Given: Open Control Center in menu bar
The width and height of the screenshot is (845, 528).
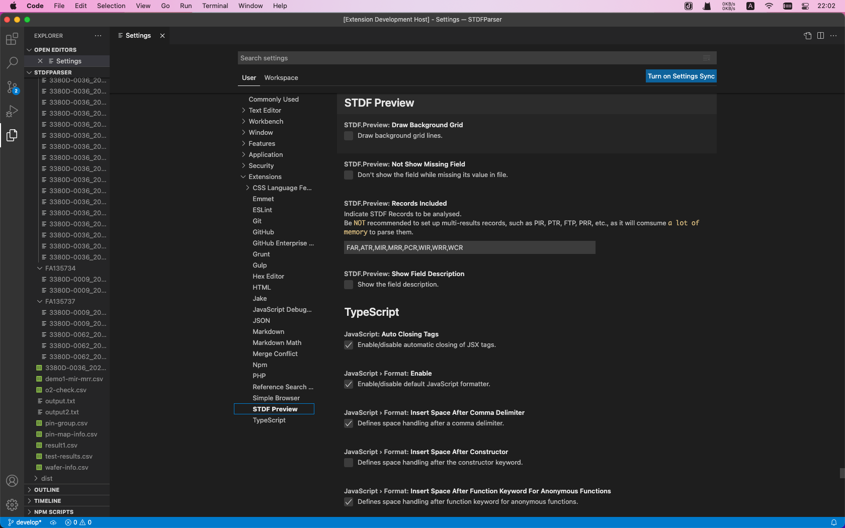Looking at the screenshot, I should [x=805, y=6].
